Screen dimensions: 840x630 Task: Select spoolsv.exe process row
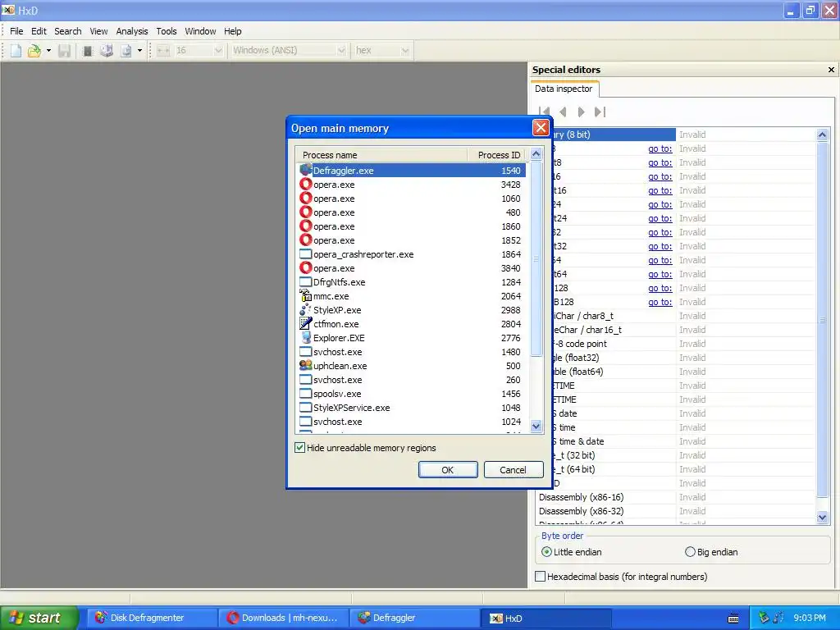[x=412, y=393]
